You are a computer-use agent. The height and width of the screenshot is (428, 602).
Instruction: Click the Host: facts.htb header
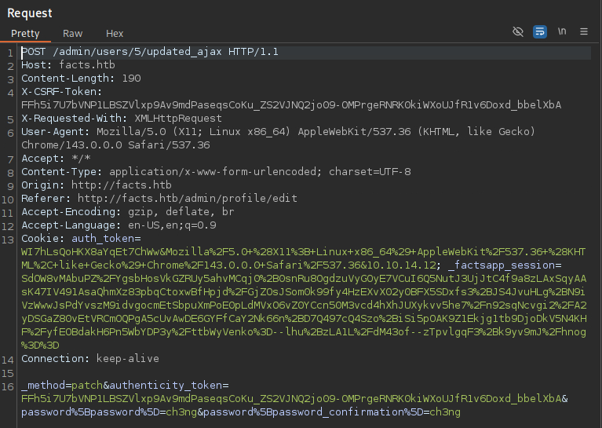click(68, 65)
